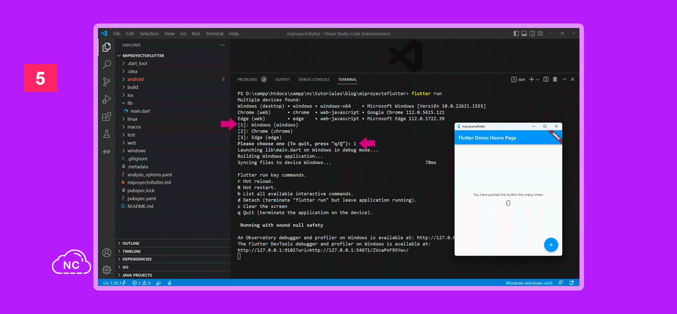Open the Run and Debug view

[107, 99]
